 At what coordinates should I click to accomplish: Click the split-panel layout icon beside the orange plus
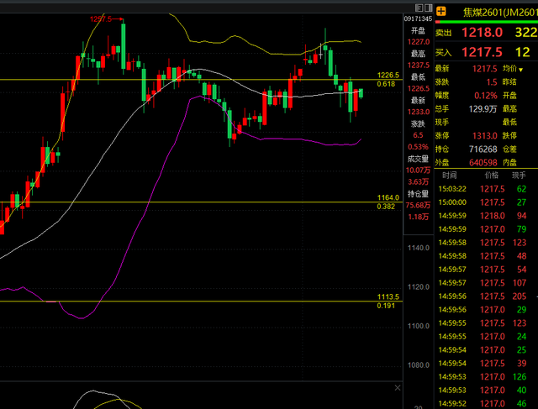coord(429,8)
